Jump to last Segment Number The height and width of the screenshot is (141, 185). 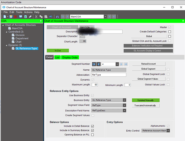[x=126, y=64]
